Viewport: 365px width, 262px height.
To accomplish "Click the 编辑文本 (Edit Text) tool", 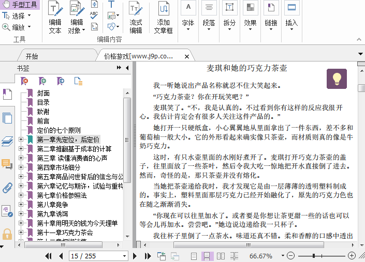I will point(55,18).
